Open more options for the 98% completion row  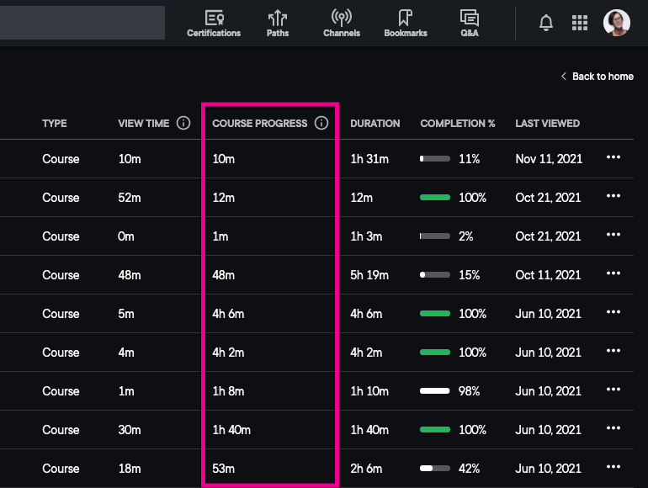[613, 390]
